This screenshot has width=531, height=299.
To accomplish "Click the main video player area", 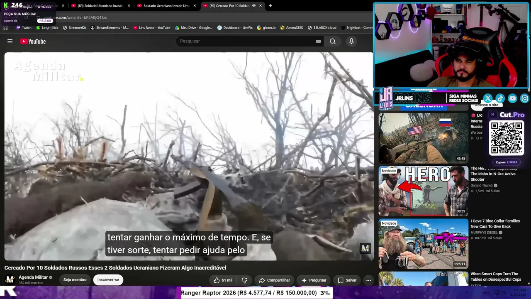I will click(189, 156).
